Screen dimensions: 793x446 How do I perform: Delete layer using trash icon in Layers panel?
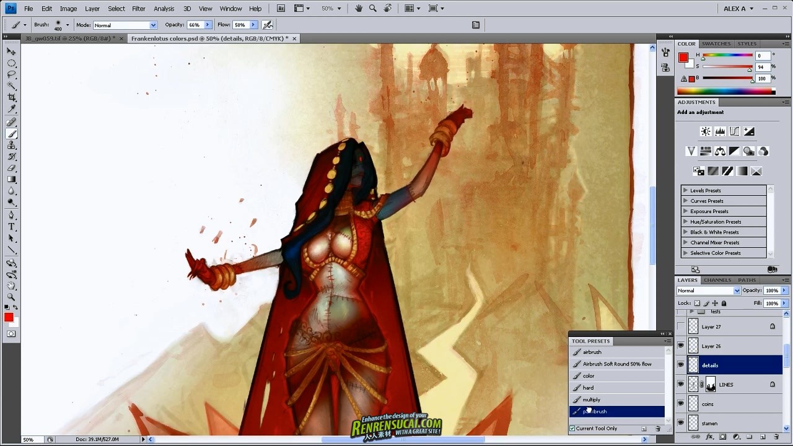776,437
